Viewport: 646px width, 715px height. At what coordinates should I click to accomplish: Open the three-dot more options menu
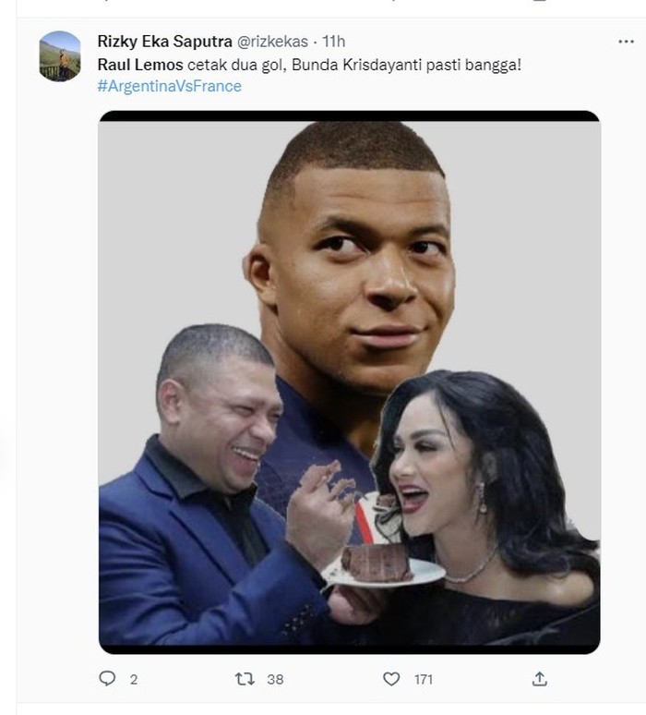(626, 42)
